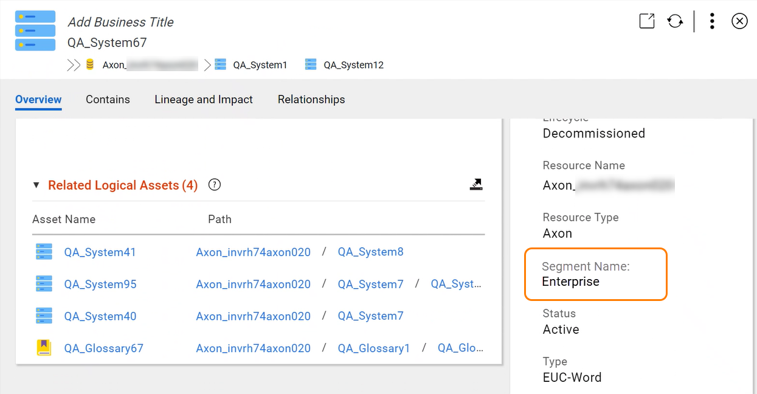The width and height of the screenshot is (757, 394).
Task: Open asset in new window icon
Action: [x=647, y=21]
